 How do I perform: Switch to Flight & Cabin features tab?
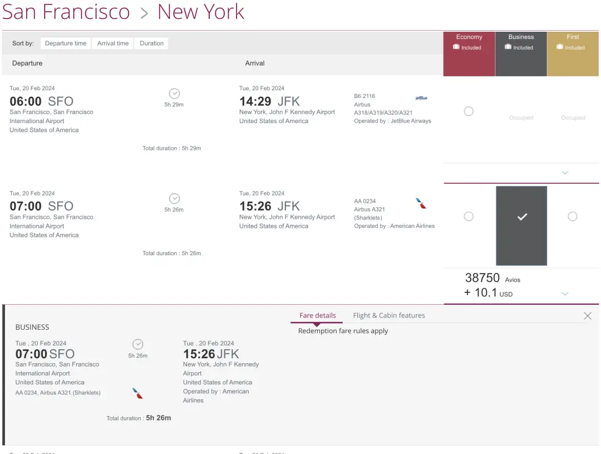click(388, 315)
